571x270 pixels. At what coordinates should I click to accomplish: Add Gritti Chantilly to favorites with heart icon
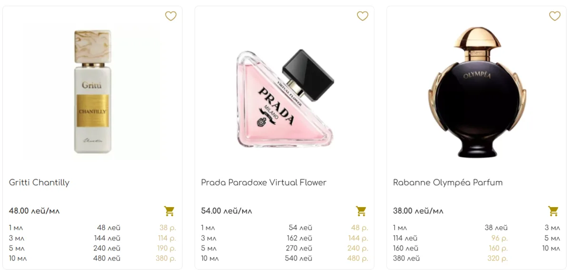171,16
